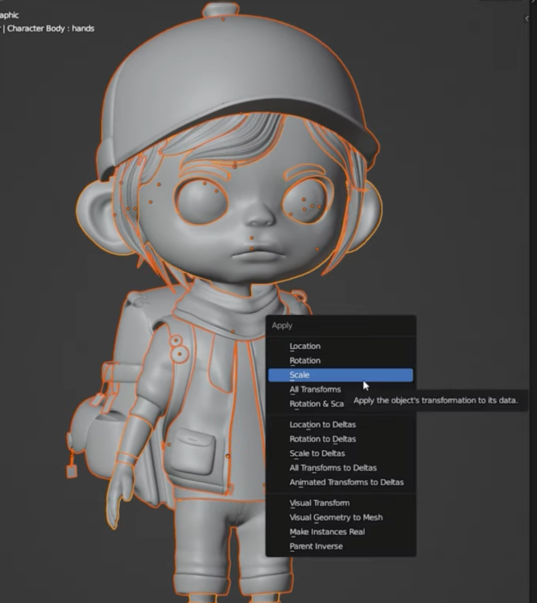Select Location to Deltas
This screenshot has height=603, width=537.
point(322,424)
